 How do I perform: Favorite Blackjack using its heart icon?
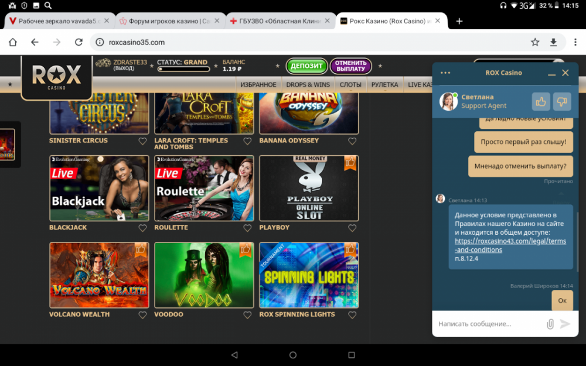click(x=142, y=228)
